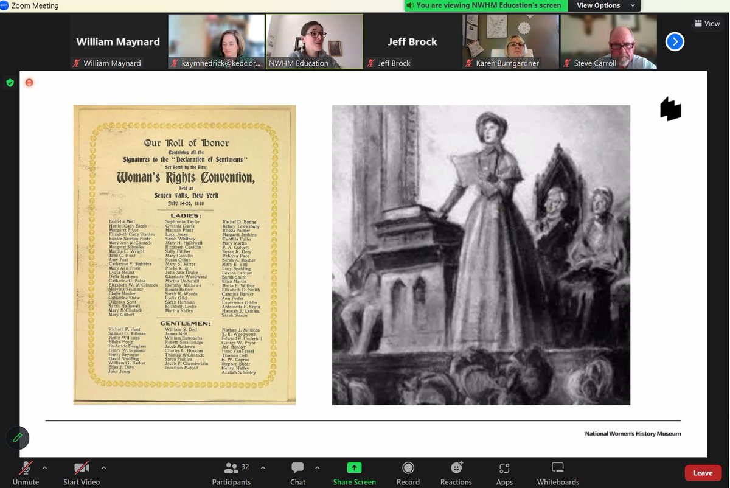
Task: Click the Leave button
Action: (x=703, y=473)
